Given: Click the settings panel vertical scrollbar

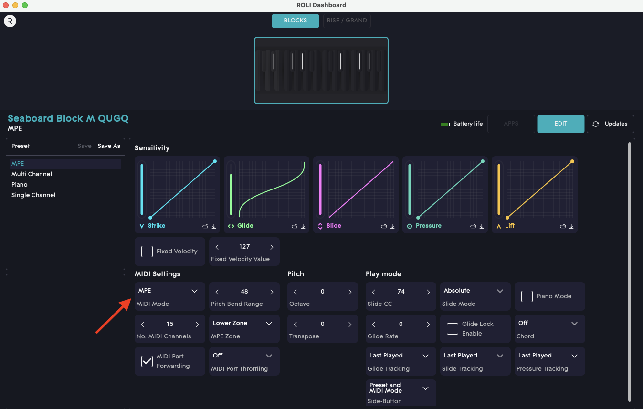Looking at the screenshot, I should click(630, 272).
